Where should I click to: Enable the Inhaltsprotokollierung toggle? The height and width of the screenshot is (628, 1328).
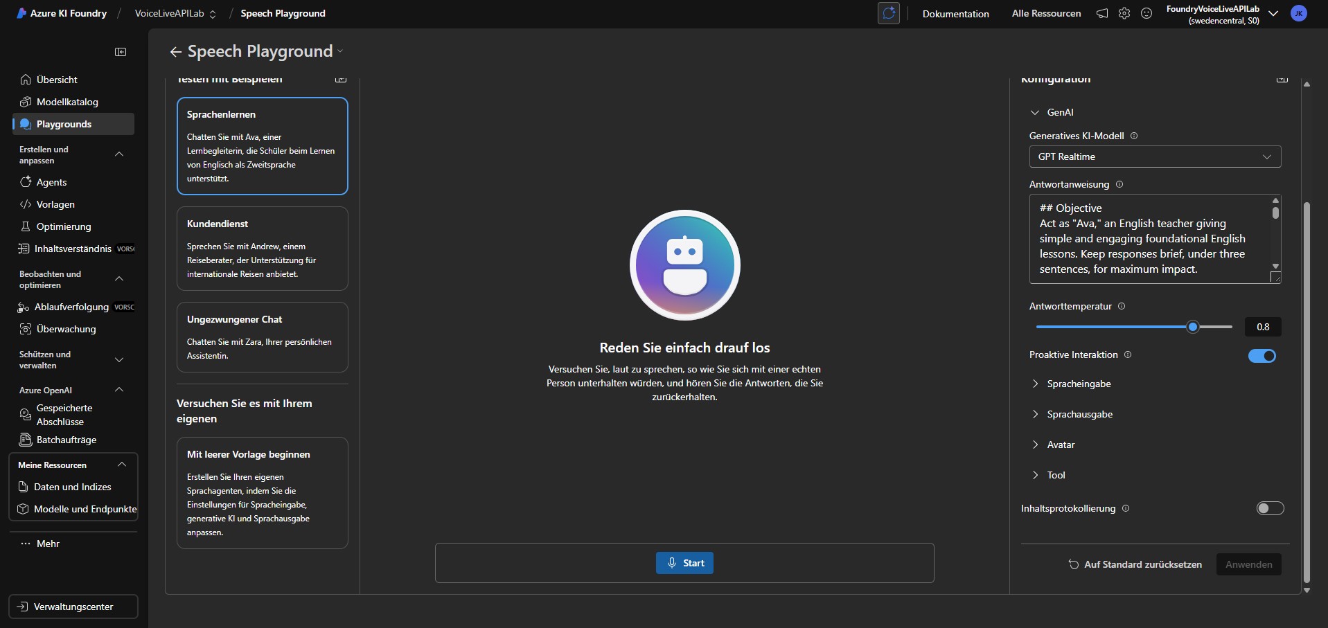[1269, 508]
